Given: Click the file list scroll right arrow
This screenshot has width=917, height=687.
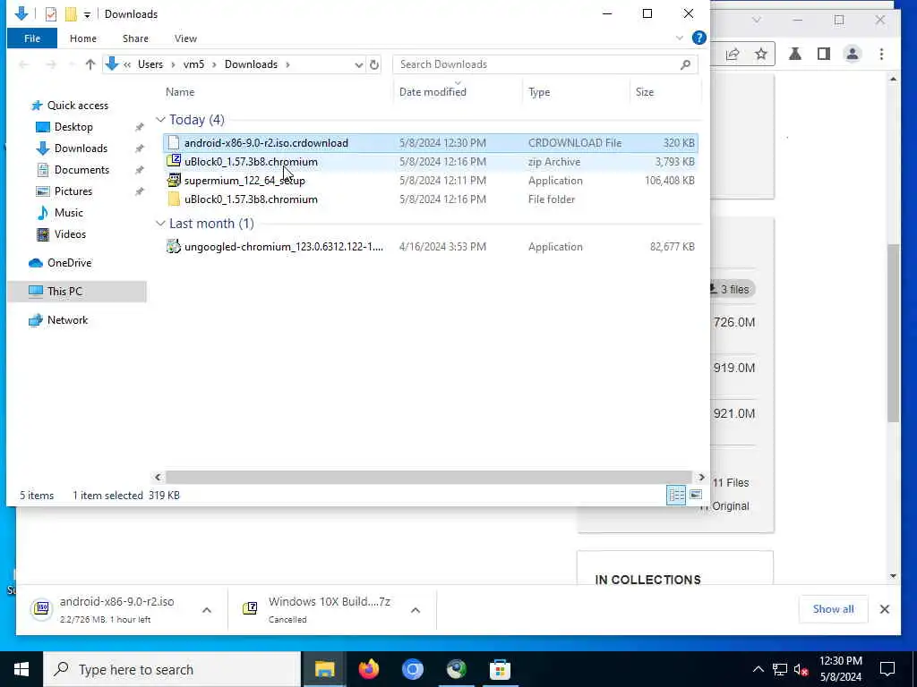Looking at the screenshot, I should tap(701, 478).
